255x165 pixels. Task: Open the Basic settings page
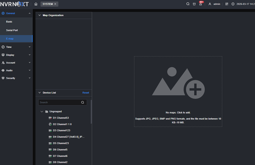coord(9,22)
